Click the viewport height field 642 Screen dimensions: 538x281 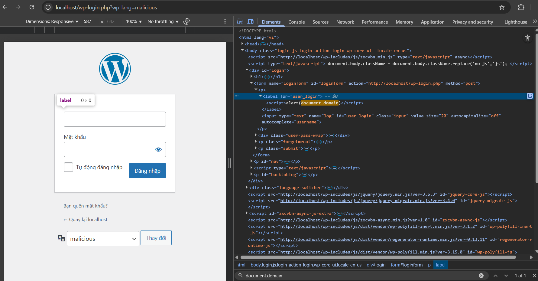click(x=111, y=21)
